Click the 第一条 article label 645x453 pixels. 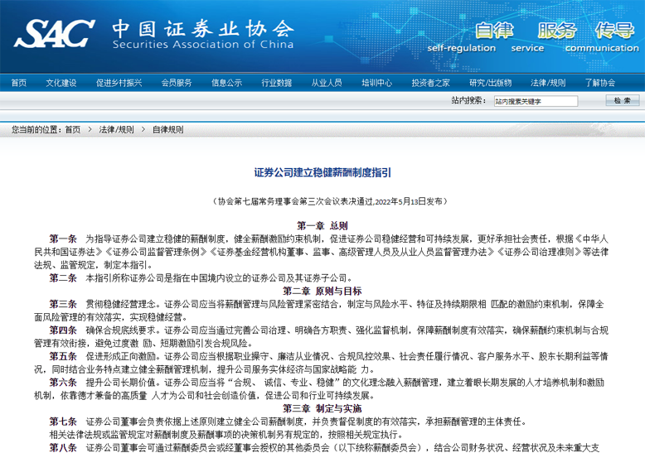(63, 239)
